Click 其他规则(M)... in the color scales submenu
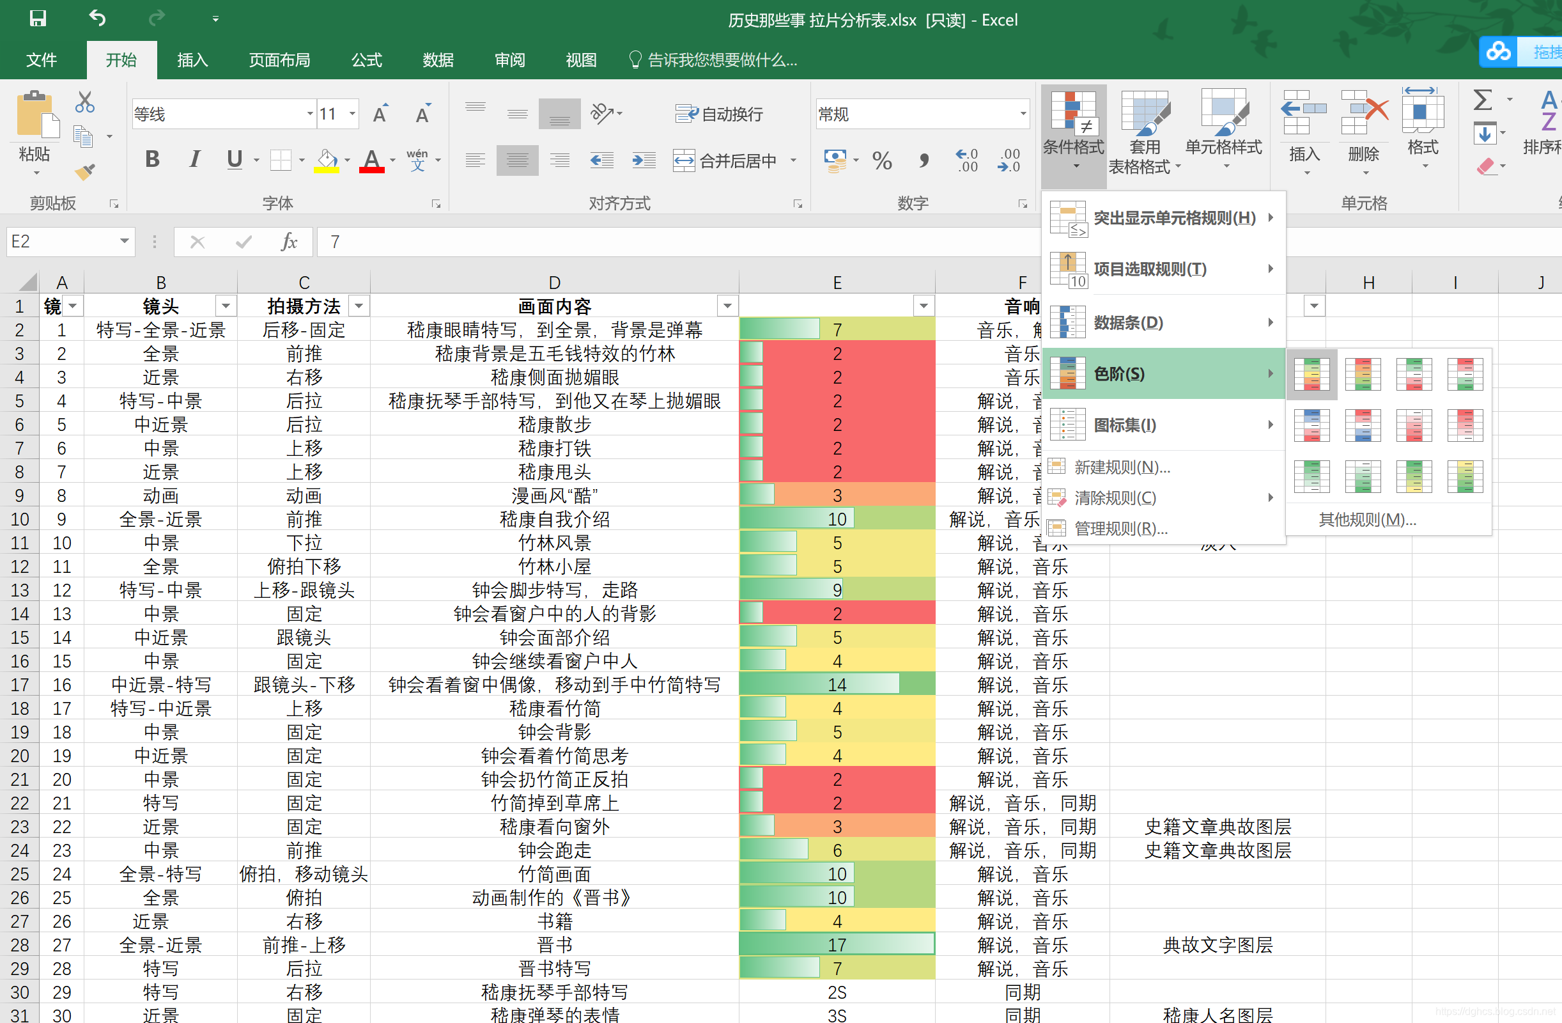The width and height of the screenshot is (1562, 1023). [x=1368, y=519]
